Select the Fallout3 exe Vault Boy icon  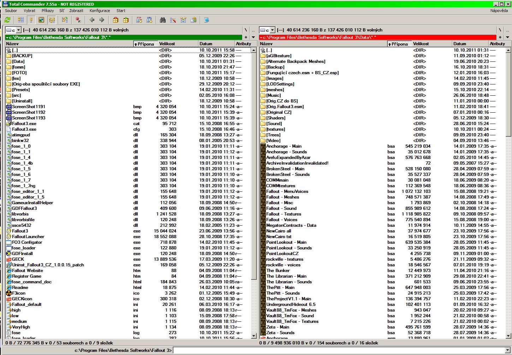(x=9, y=231)
